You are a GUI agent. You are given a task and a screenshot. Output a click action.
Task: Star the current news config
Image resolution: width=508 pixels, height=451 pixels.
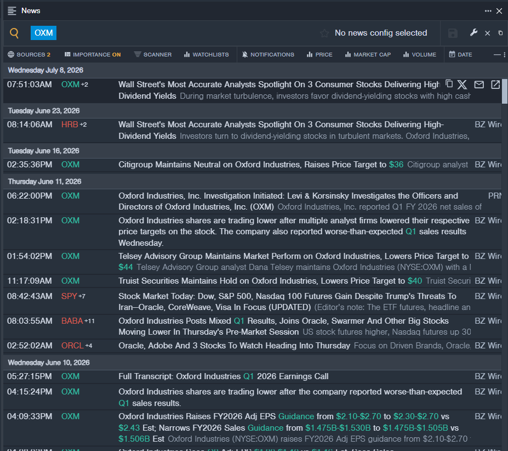coord(324,33)
